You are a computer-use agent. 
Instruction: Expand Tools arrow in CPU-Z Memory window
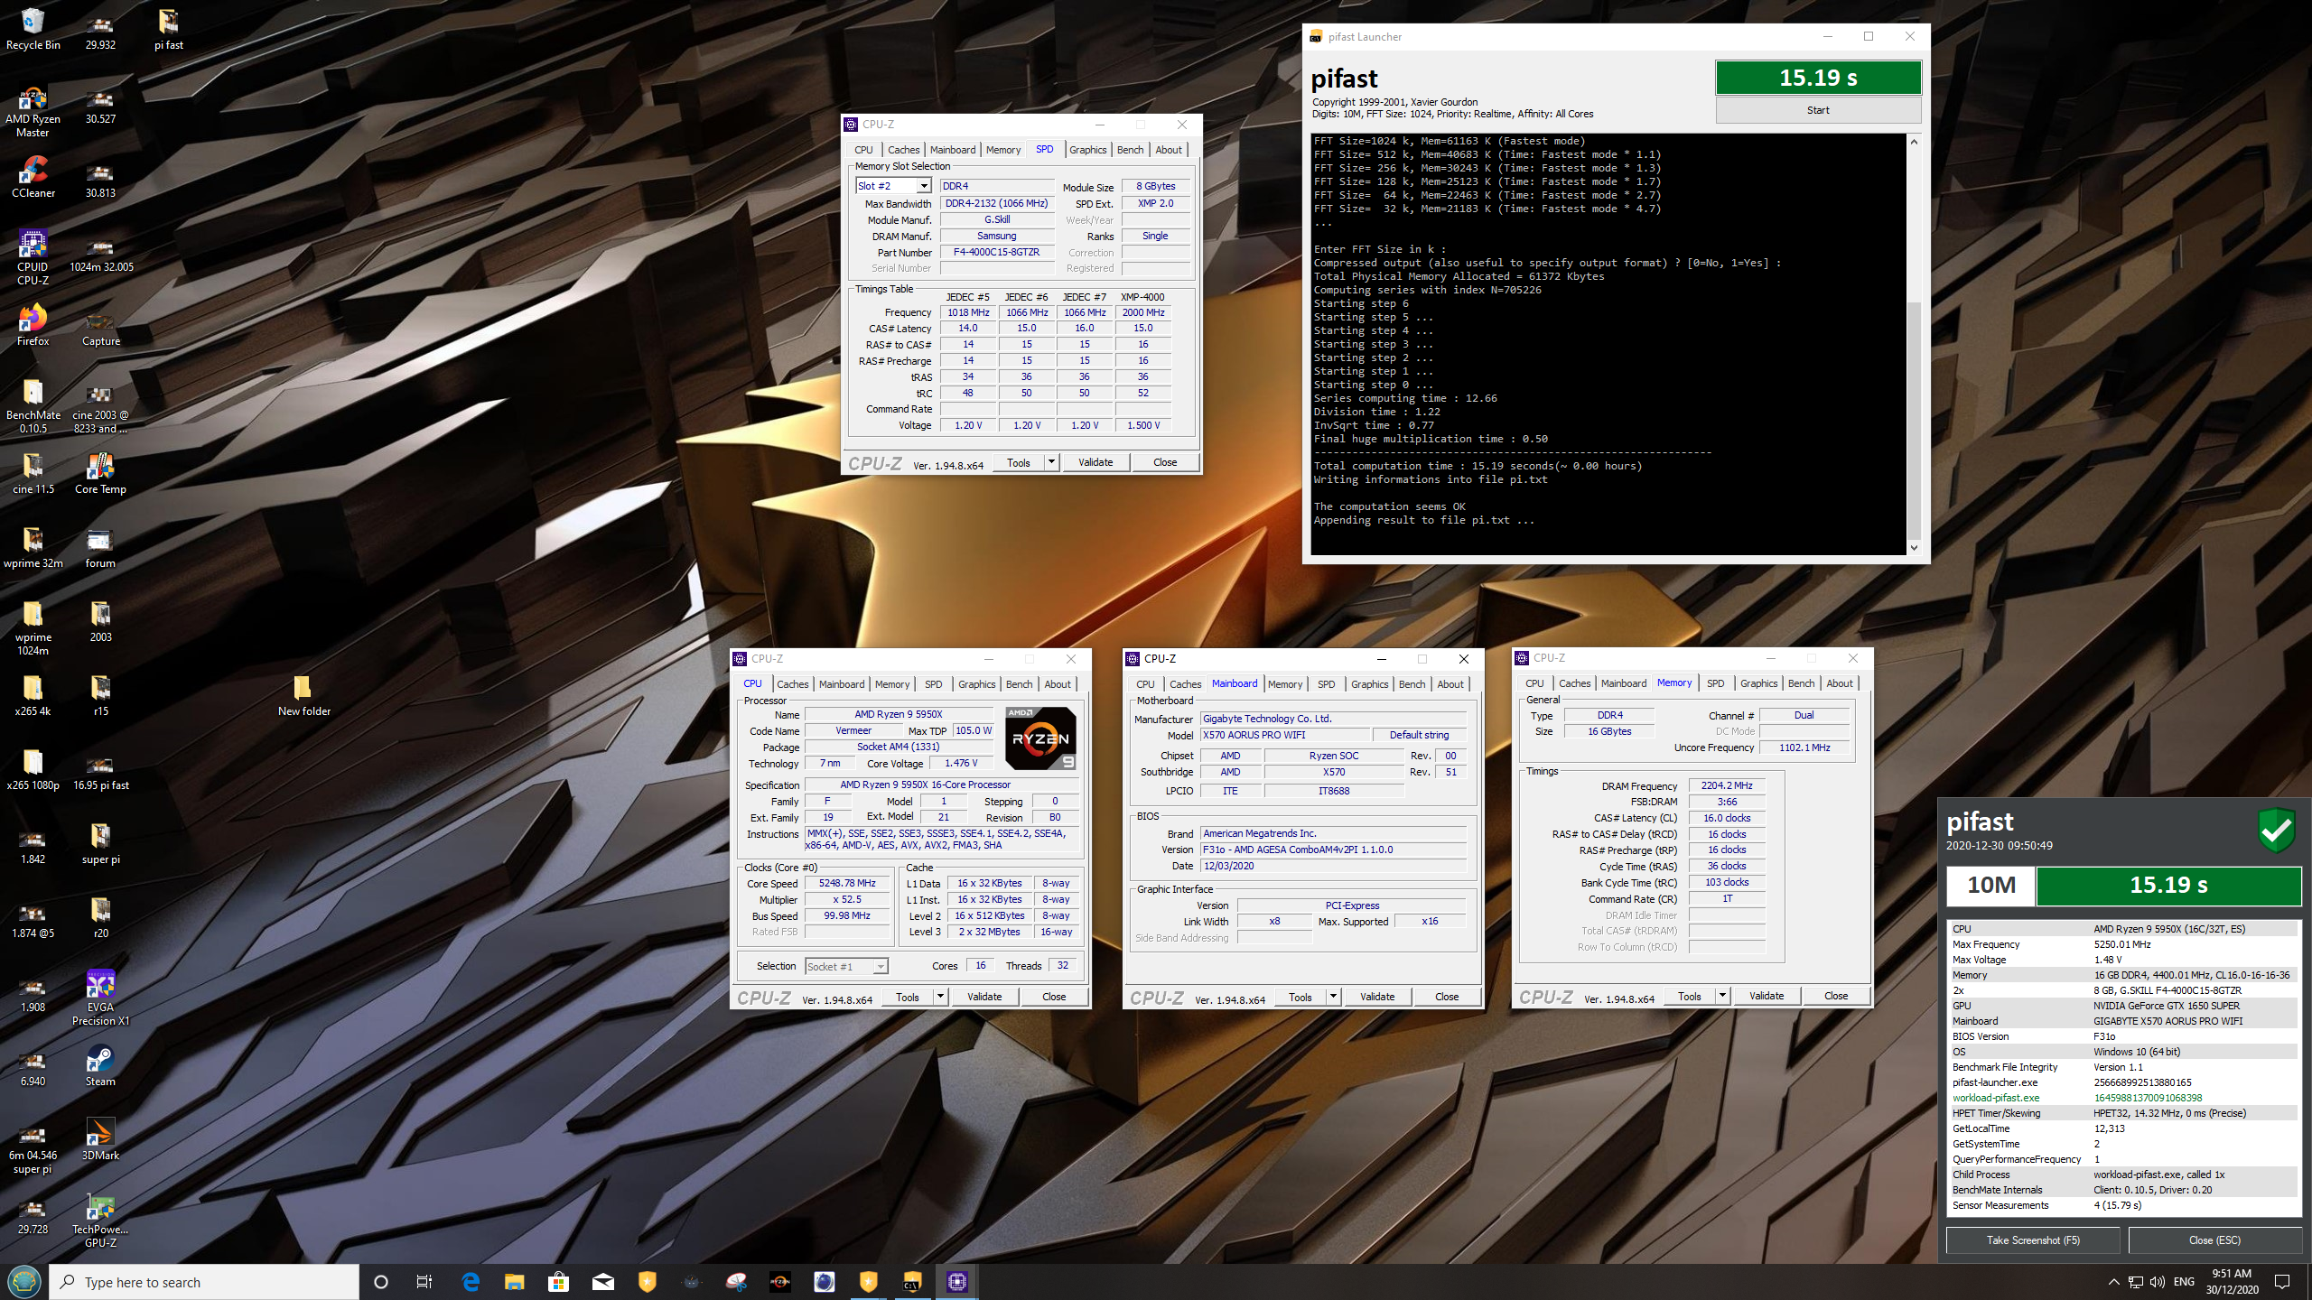tap(1722, 996)
